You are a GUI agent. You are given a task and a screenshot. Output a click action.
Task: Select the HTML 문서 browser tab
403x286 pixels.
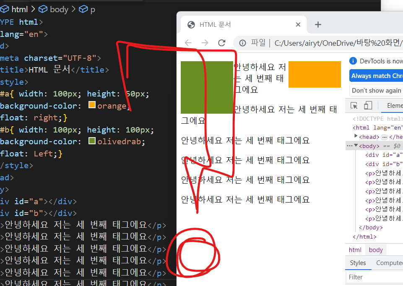[x=244, y=25]
